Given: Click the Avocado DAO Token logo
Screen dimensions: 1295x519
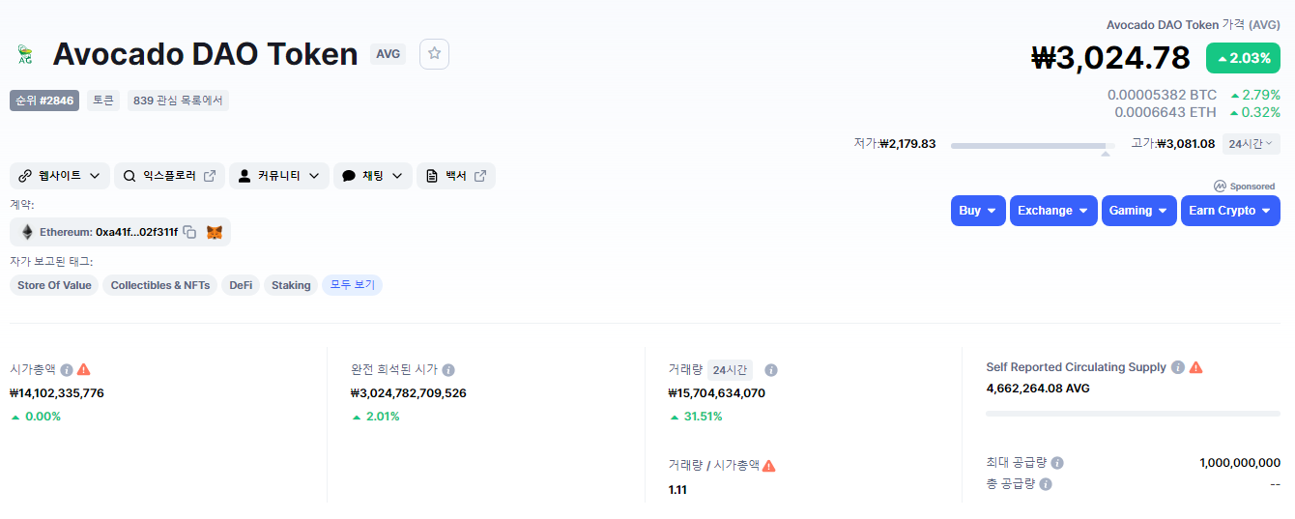Looking at the screenshot, I should pos(25,54).
